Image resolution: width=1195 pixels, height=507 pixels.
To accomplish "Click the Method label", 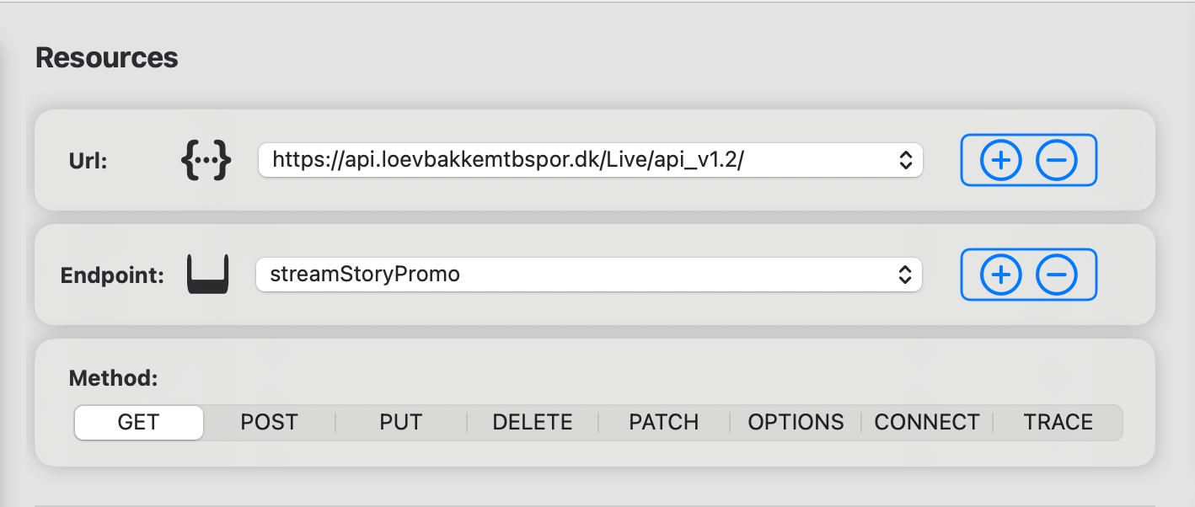I will tap(114, 378).
